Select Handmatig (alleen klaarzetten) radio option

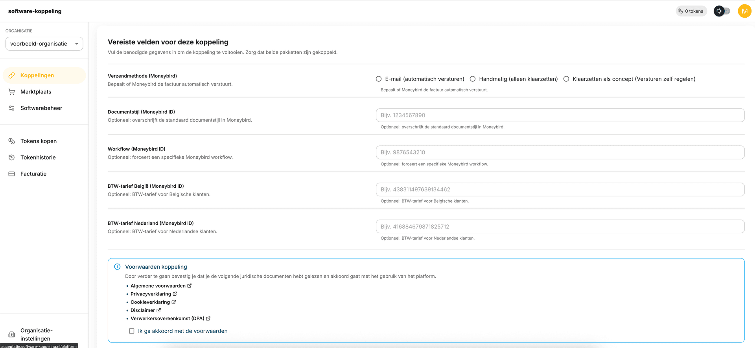[473, 79]
